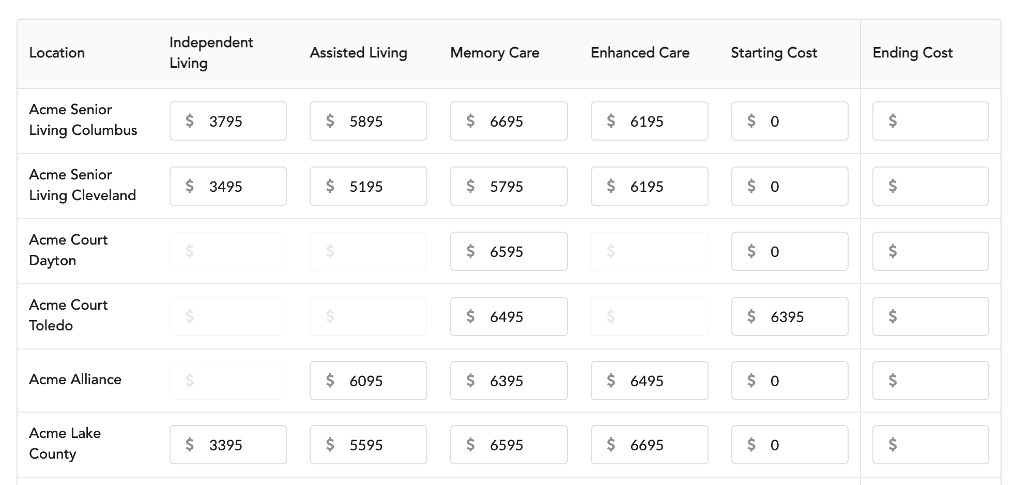
Task: Select Columbus Assisted Living 5895 field
Action: 368,121
